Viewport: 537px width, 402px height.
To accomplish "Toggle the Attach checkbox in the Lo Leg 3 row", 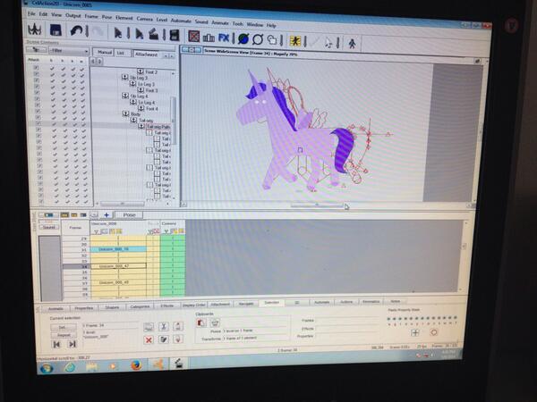I will [x=37, y=80].
